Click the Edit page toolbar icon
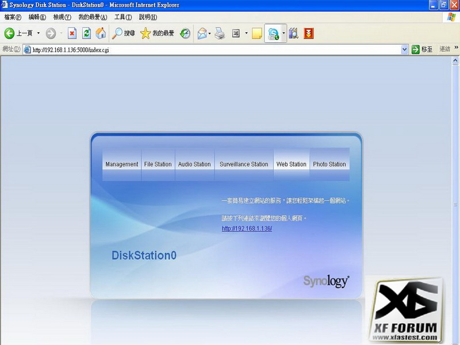This screenshot has width=460, height=345. pyautogui.click(x=236, y=33)
